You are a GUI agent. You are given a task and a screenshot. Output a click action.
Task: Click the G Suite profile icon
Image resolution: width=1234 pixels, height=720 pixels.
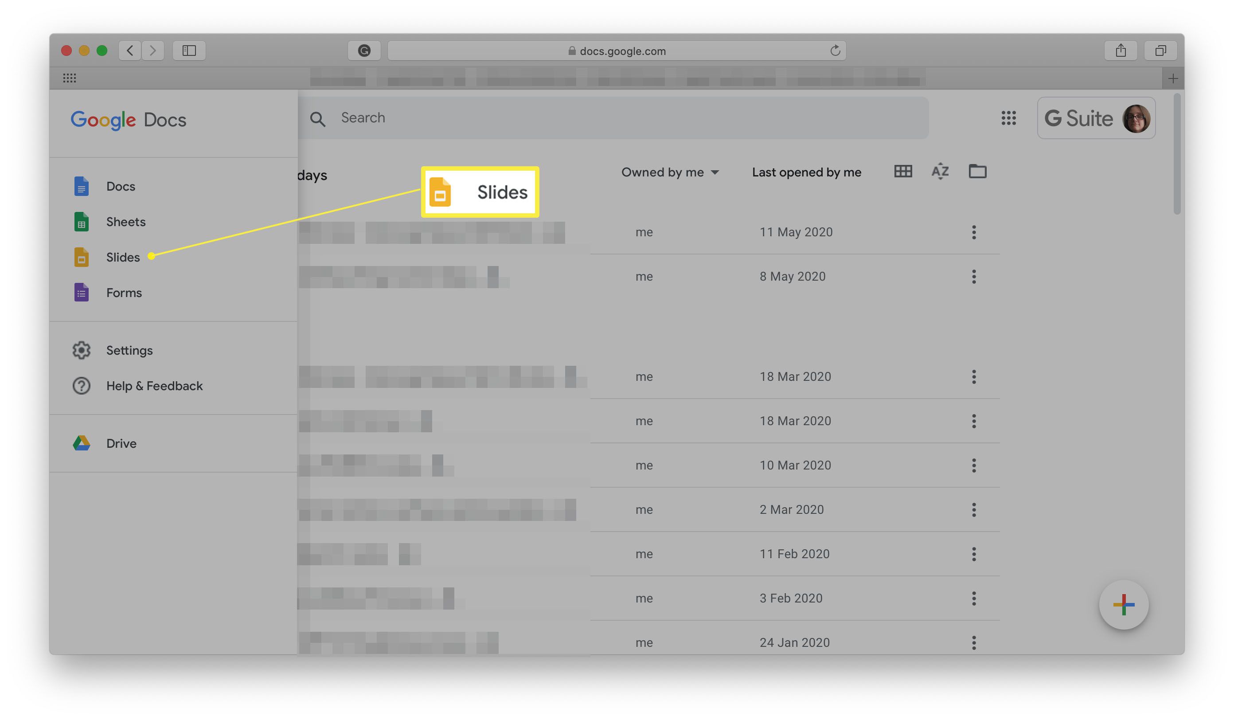pyautogui.click(x=1137, y=118)
